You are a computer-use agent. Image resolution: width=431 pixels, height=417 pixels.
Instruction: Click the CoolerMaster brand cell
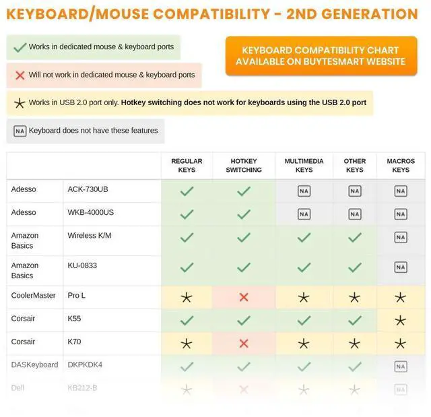(x=33, y=296)
